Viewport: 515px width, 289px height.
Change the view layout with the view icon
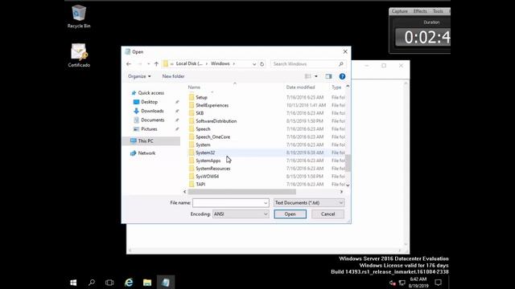pyautogui.click(x=307, y=76)
